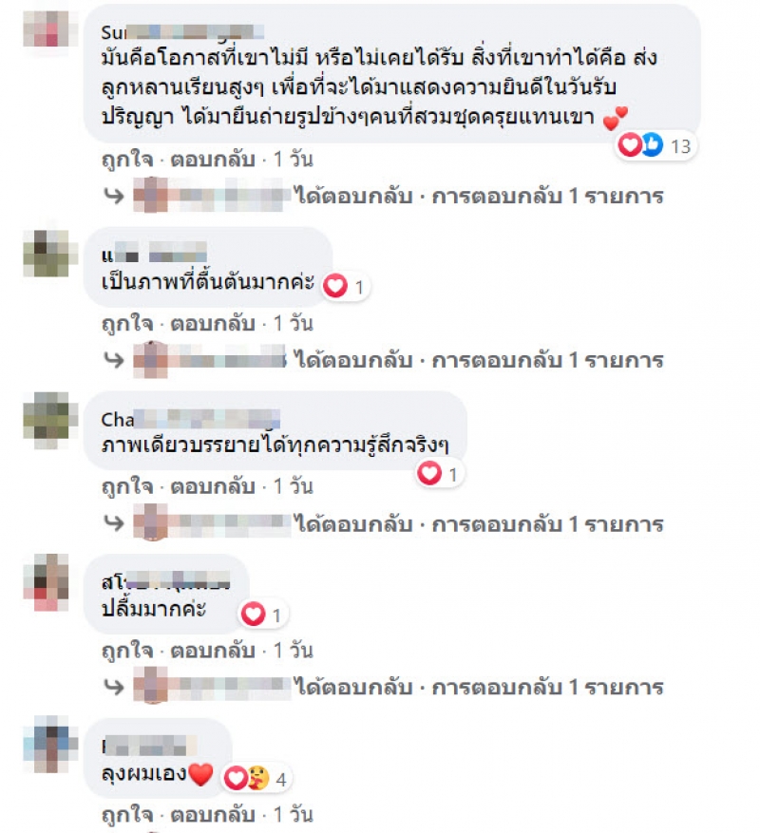Image resolution: width=760 pixels, height=833 pixels.
Task: Click reply arrow icon under first comment
Action: (114, 196)
